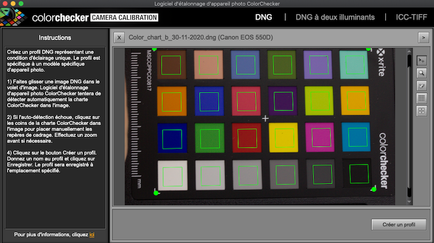This screenshot has width=434, height=243.
Task: Click the image scrollbar down arrow
Action: (x=409, y=202)
